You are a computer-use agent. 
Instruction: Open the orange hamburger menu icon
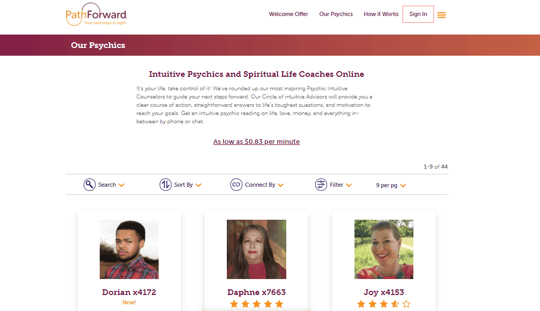pyautogui.click(x=441, y=15)
